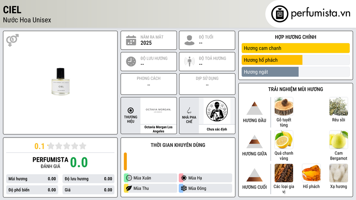Click the Mùi hương 0.00 score row
Viewport: 356px width, 200px height.
tap(32, 179)
